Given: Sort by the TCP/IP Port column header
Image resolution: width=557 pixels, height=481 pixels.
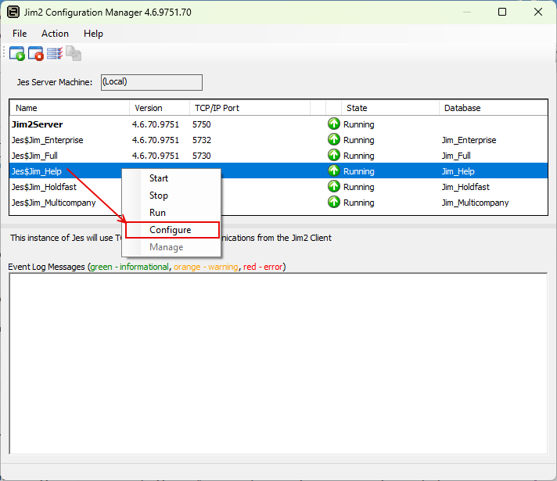Looking at the screenshot, I should tap(216, 108).
